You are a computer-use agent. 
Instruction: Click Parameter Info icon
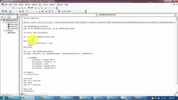point(22,8)
